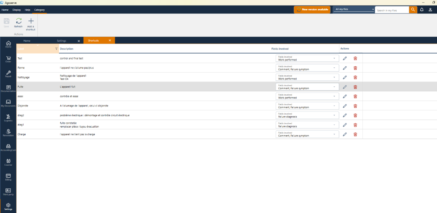Screen dimensions: 437x213
Task: Filter the Label column
Action: 57,49
